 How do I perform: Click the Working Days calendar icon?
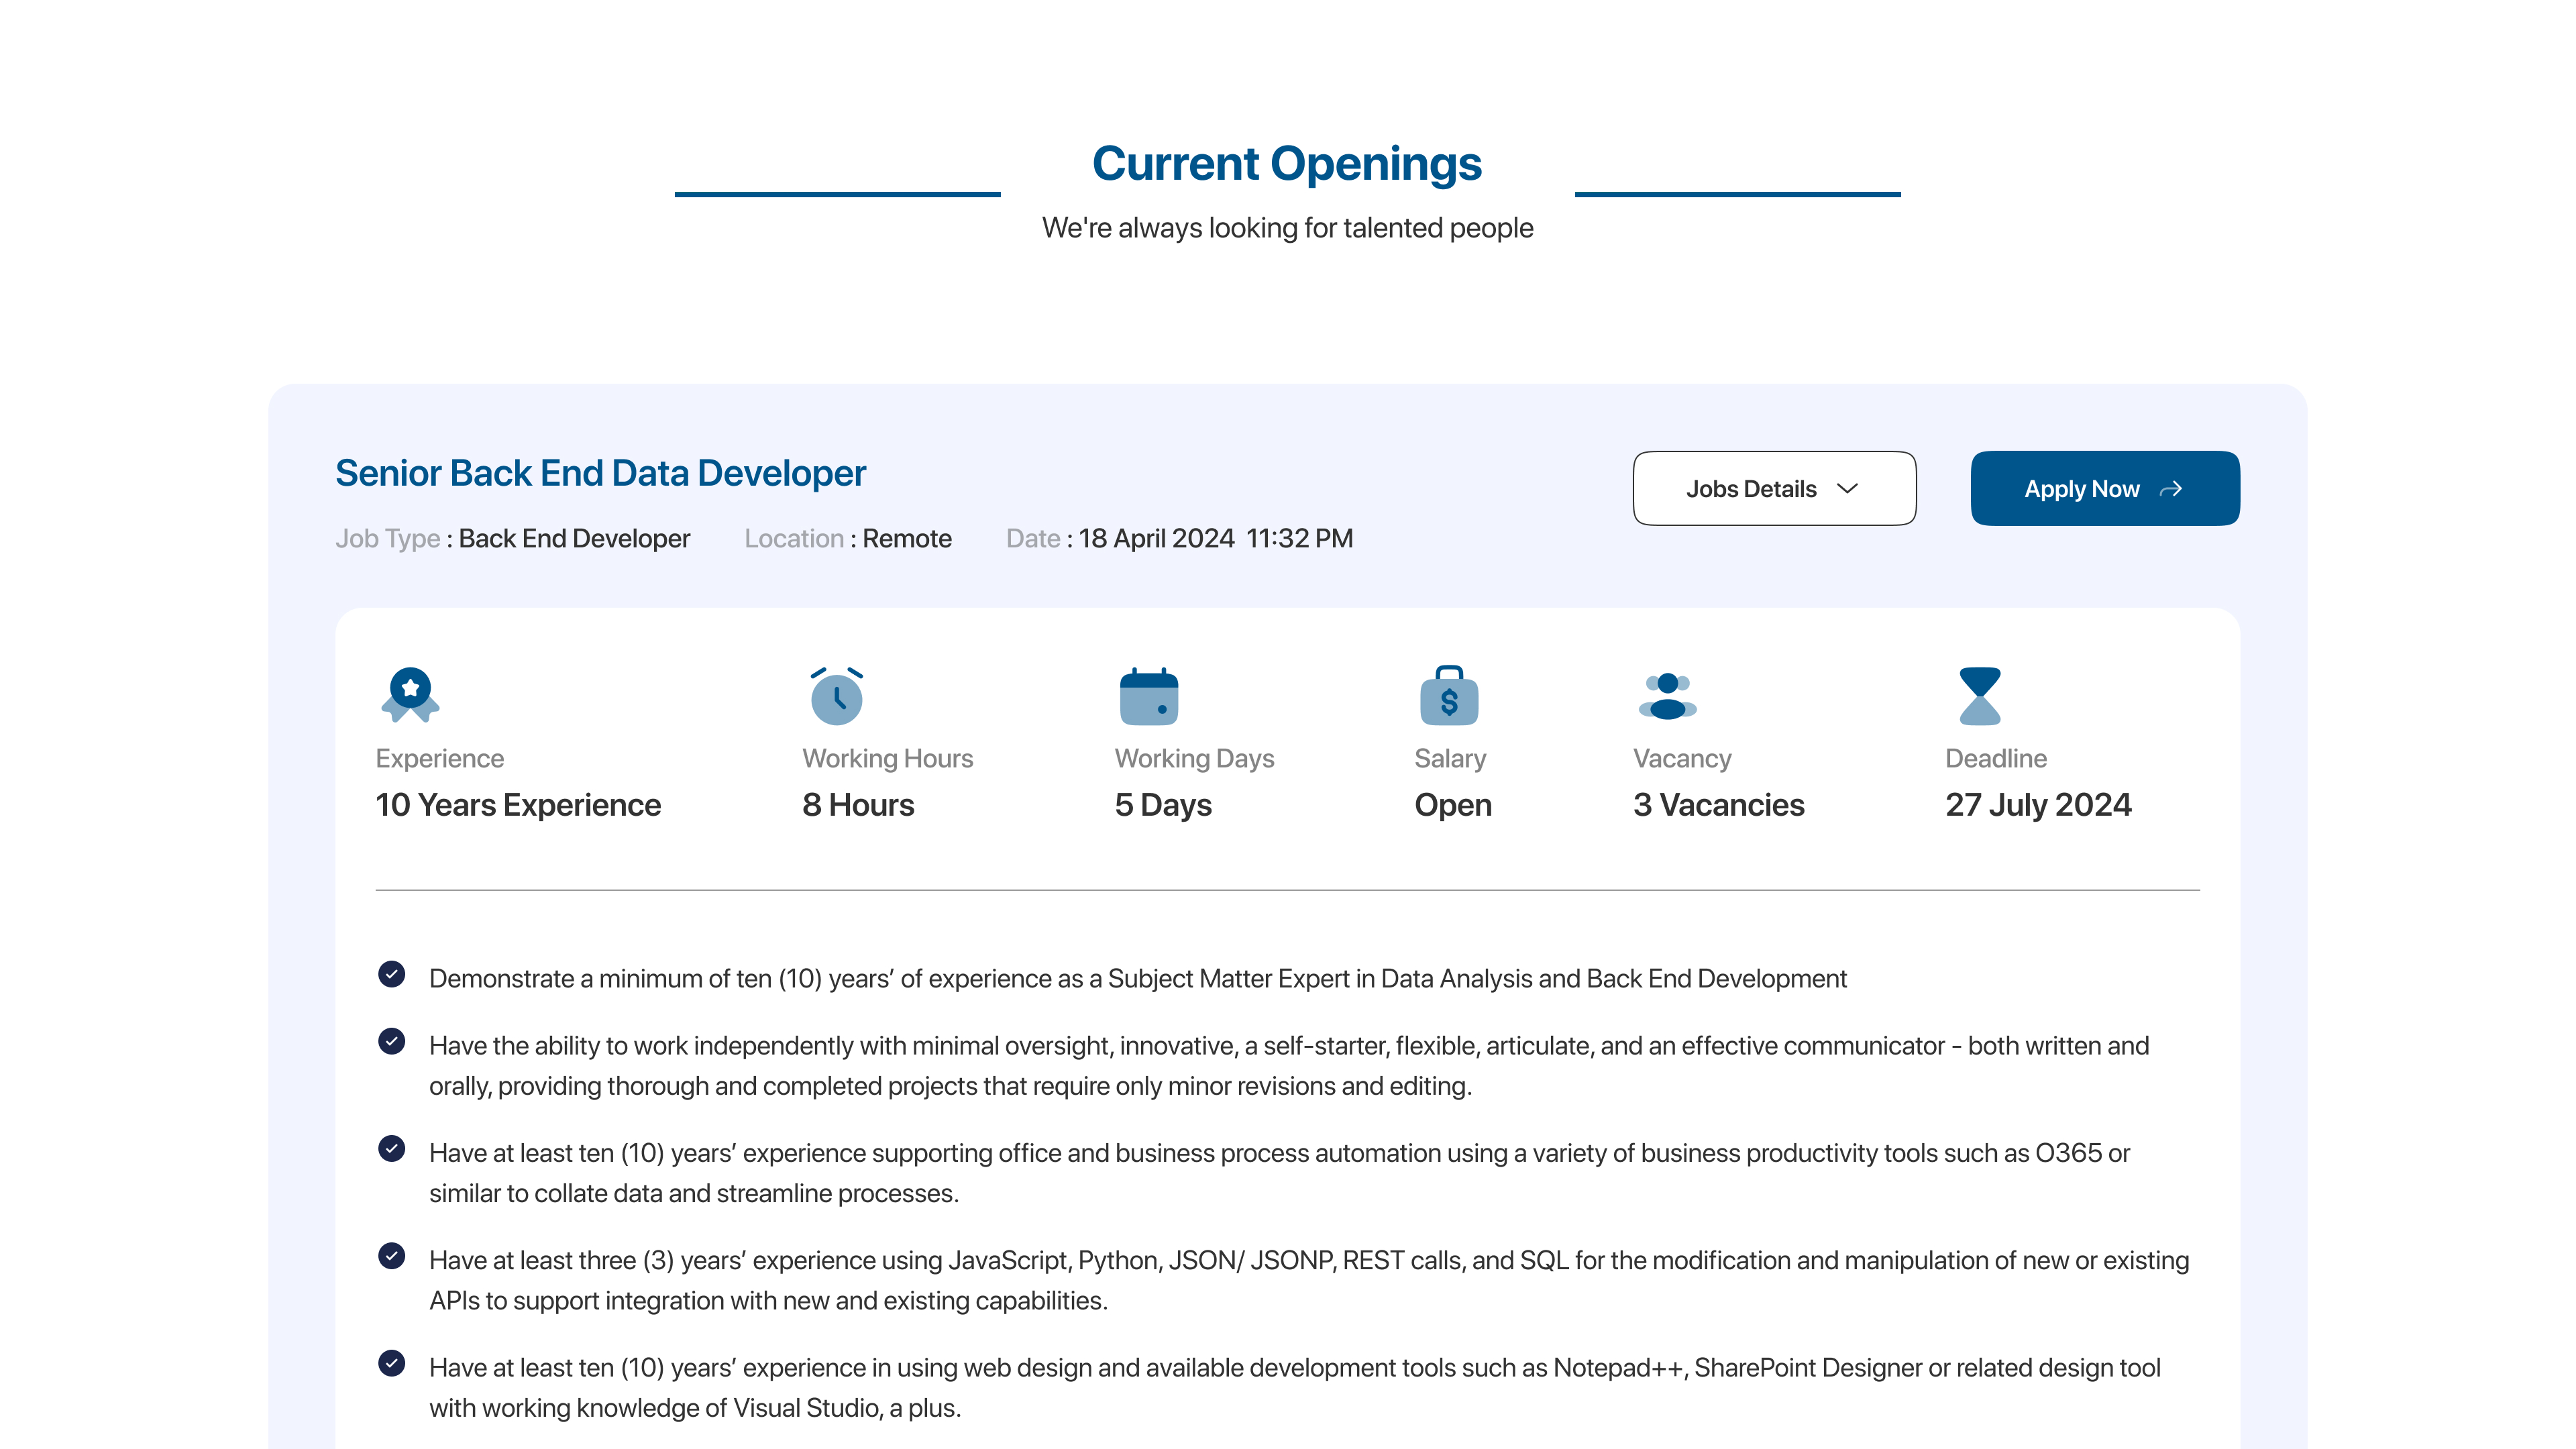[1148, 696]
